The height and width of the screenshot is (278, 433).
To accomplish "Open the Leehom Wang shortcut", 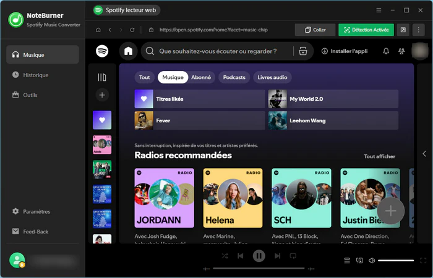I will (333, 120).
